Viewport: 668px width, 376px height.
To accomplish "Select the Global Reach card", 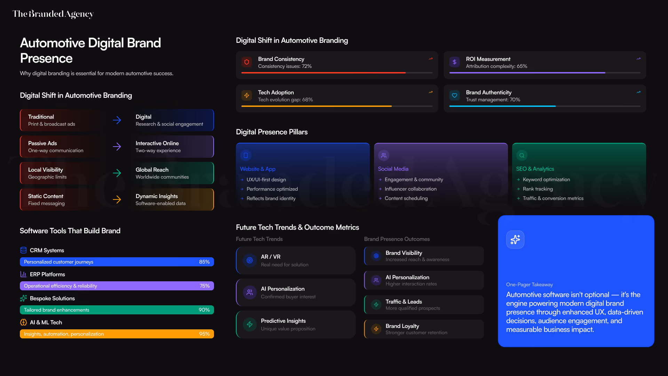I will pyautogui.click(x=171, y=173).
